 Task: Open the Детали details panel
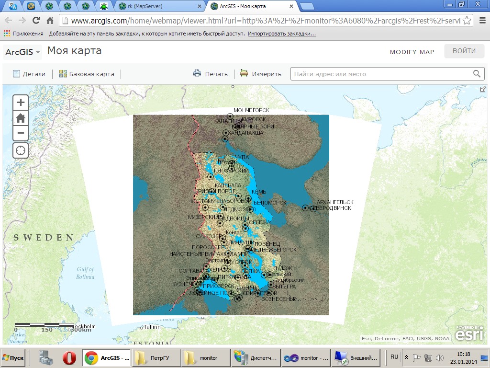pyautogui.click(x=29, y=74)
